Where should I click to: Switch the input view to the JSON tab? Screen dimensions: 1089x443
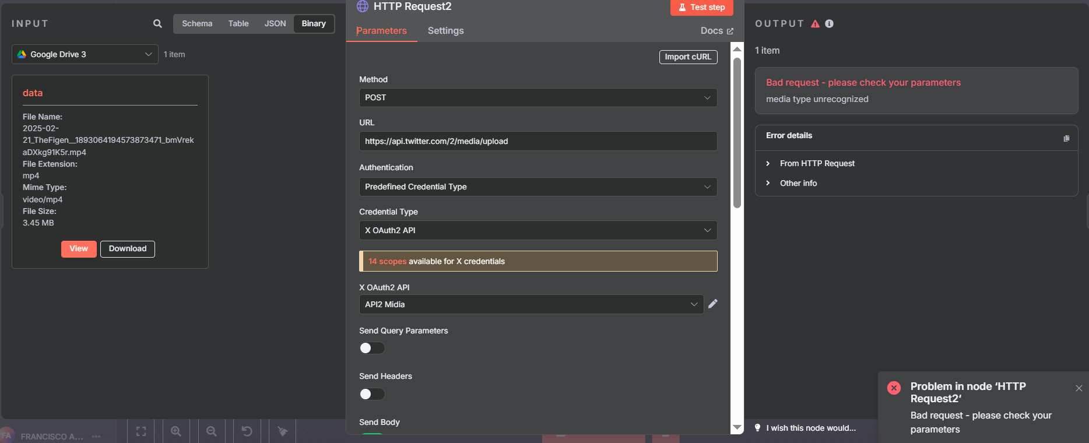pyautogui.click(x=275, y=24)
